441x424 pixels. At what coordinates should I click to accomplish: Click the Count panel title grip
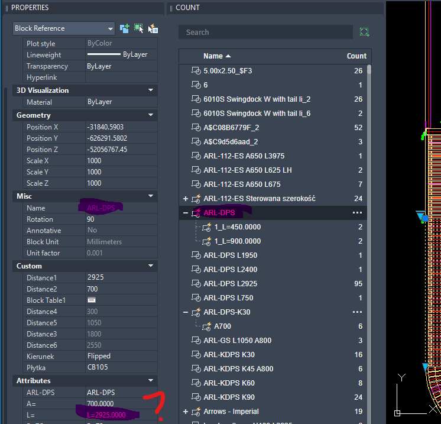pos(171,8)
